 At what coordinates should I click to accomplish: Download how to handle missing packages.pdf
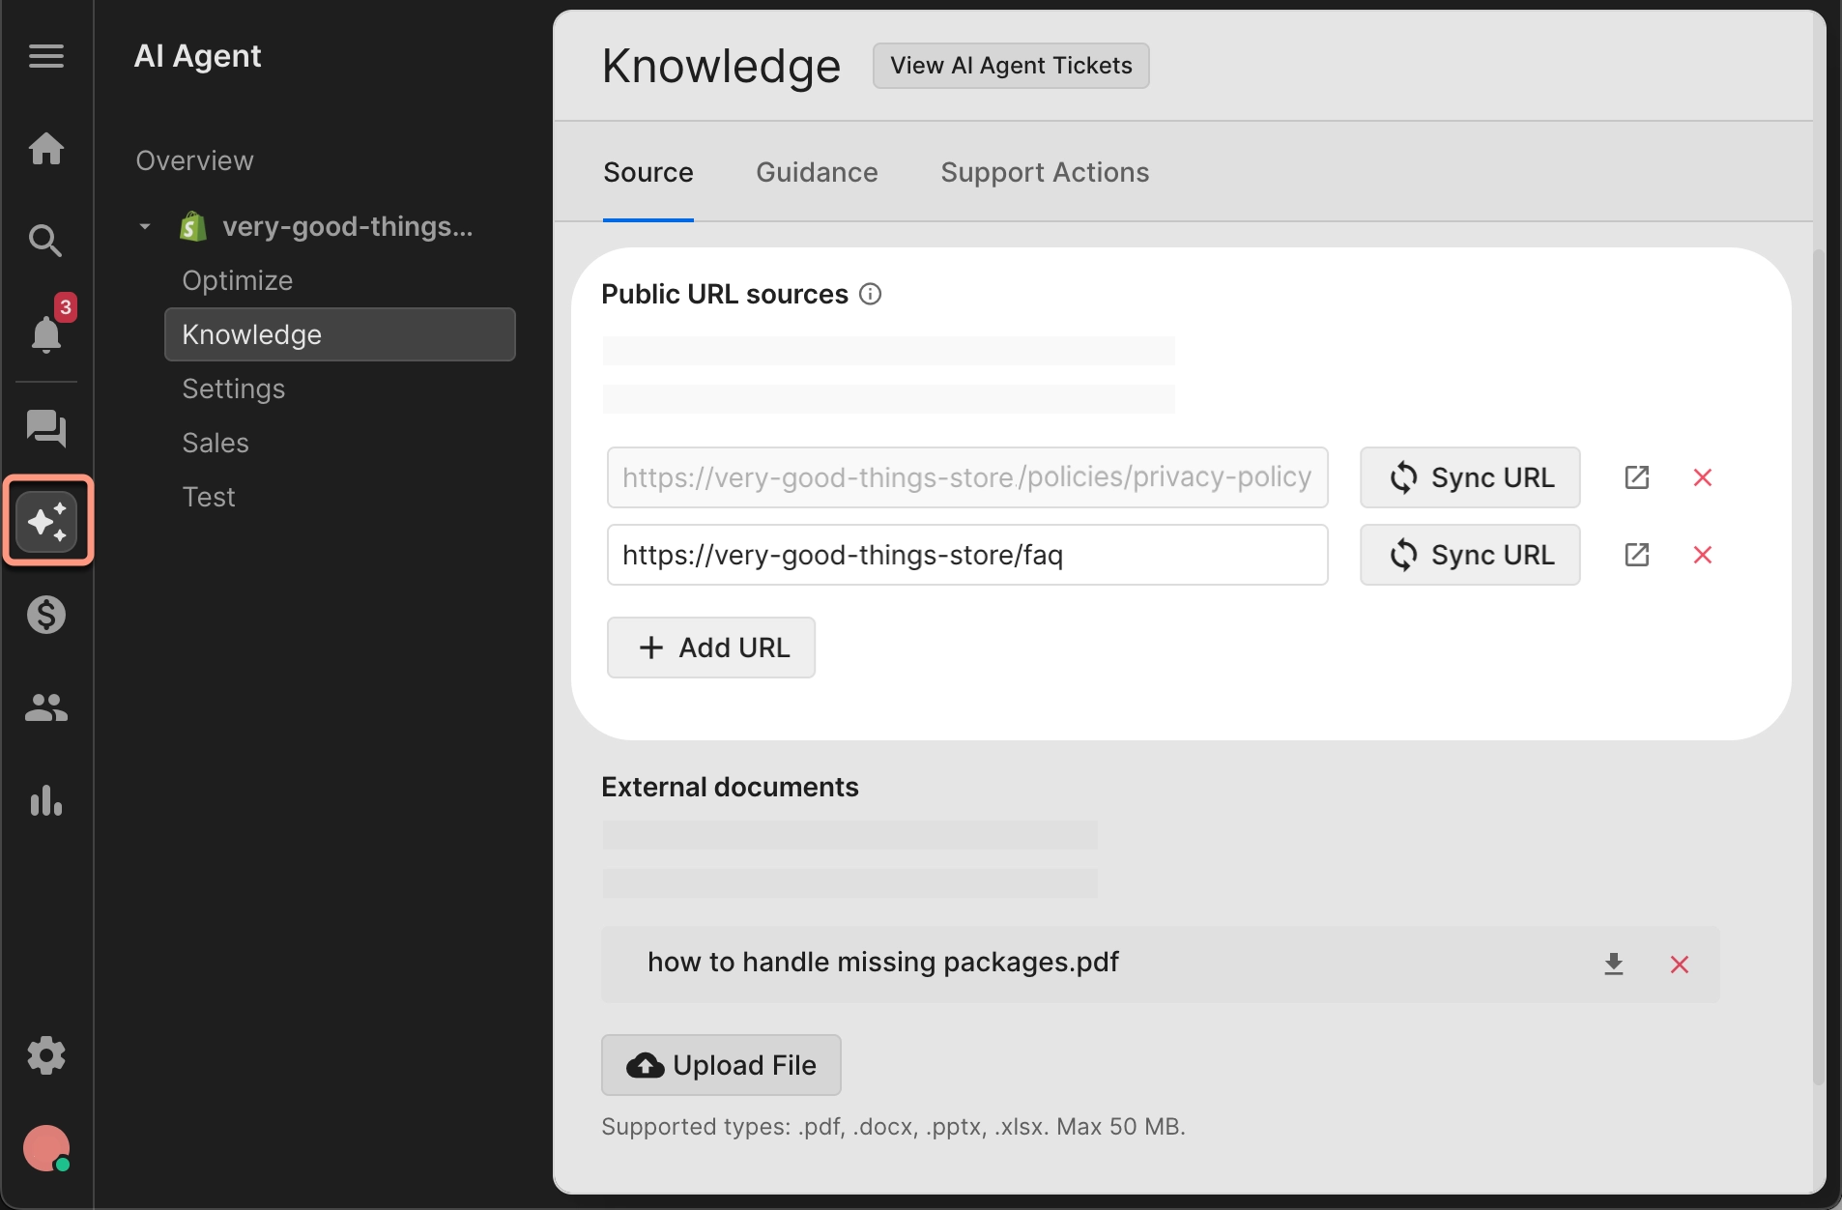tap(1612, 964)
